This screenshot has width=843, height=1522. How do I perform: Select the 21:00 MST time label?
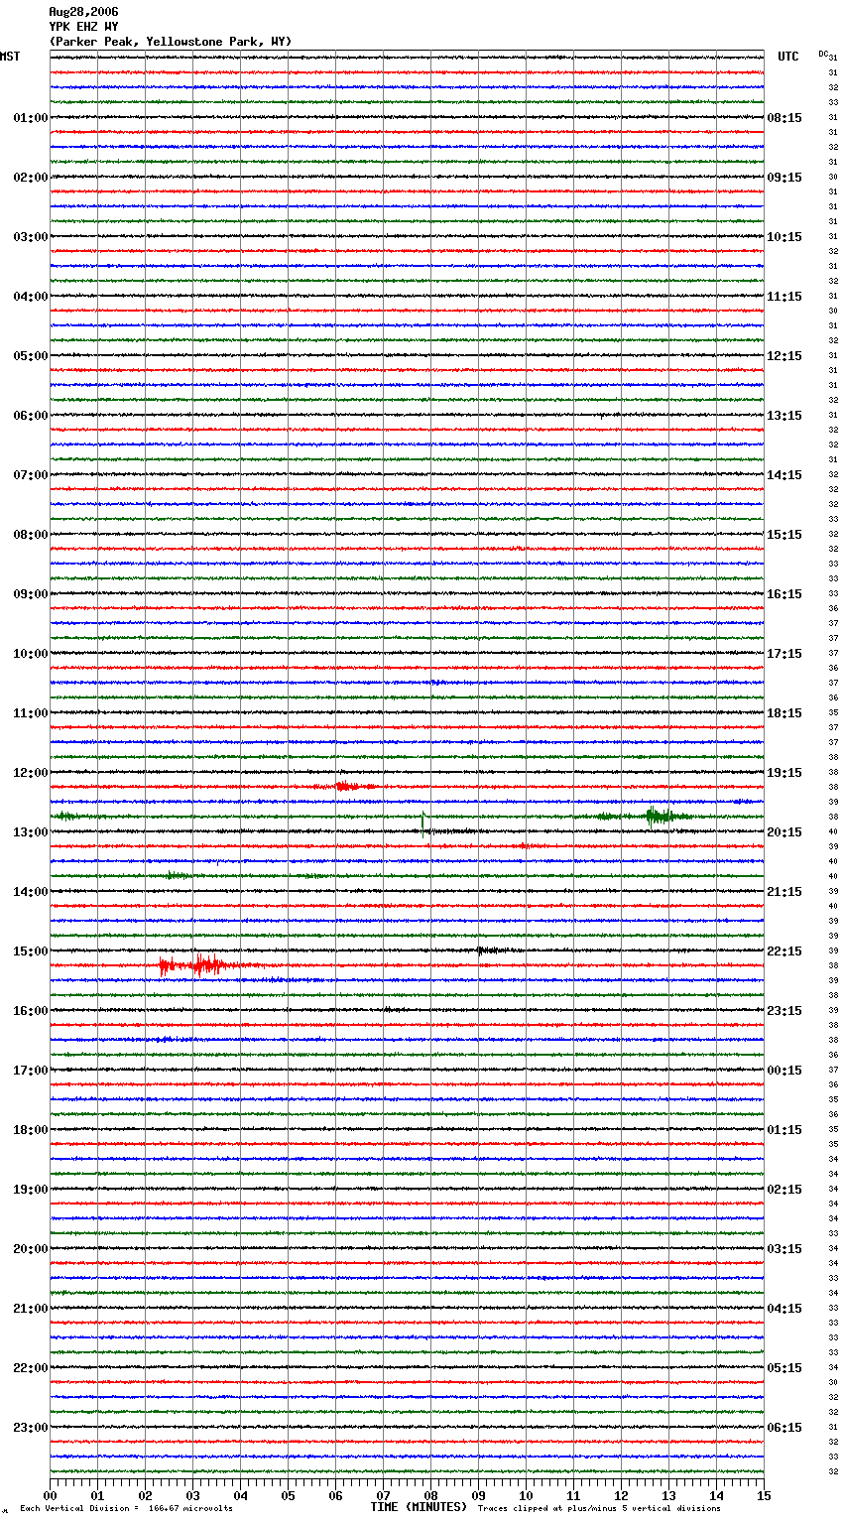pos(31,1309)
